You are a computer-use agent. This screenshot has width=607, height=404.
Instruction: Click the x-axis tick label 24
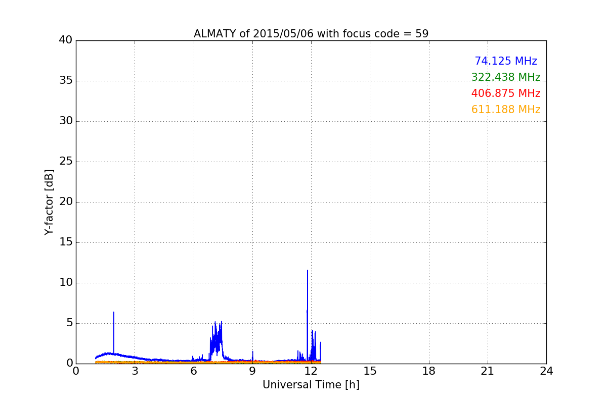coord(546,371)
